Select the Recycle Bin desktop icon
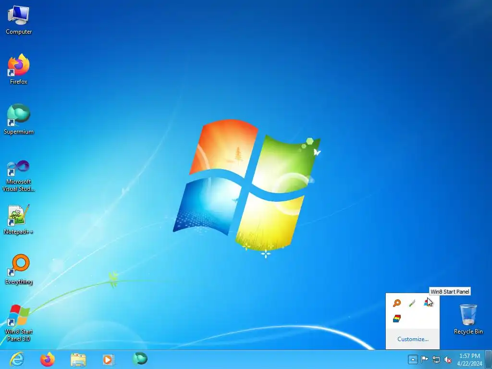Image resolution: width=492 pixels, height=369 pixels. [468, 319]
